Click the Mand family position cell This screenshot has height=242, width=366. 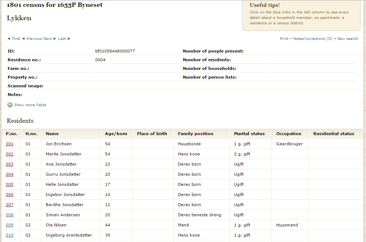tap(184, 225)
